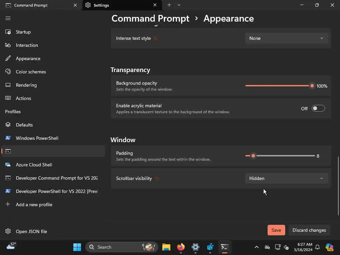Click the Startup icon in sidebar
340x255 pixels.
(x=8, y=32)
